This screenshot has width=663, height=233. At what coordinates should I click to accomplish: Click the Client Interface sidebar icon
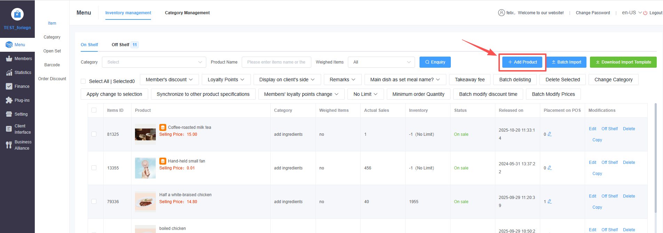click(x=9, y=129)
